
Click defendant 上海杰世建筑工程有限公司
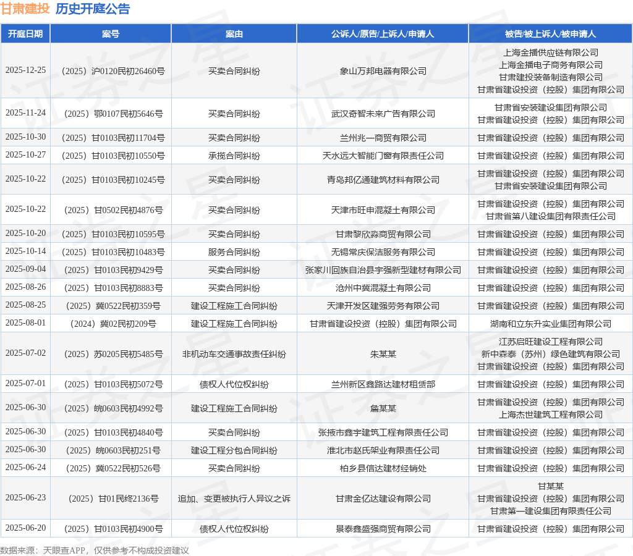point(551,415)
